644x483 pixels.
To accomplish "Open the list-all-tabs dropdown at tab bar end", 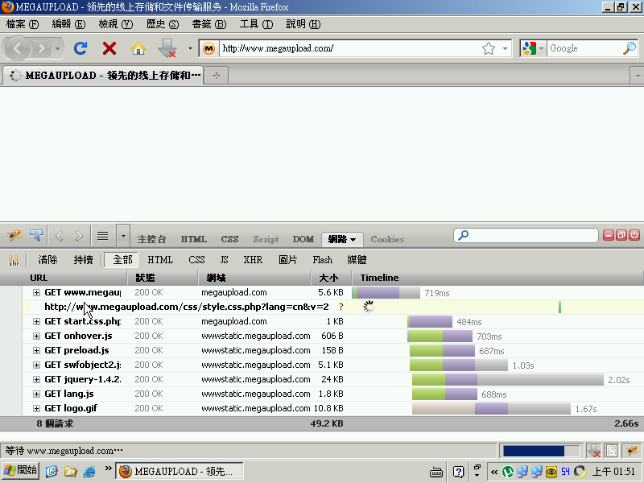I will point(637,76).
